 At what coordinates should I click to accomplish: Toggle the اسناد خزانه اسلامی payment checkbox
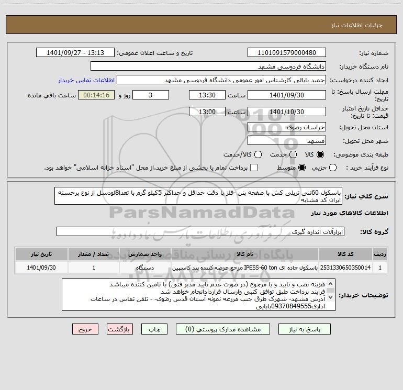(254, 168)
